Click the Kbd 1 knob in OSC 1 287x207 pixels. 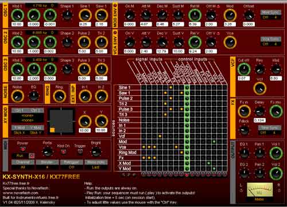(x=17, y=15)
